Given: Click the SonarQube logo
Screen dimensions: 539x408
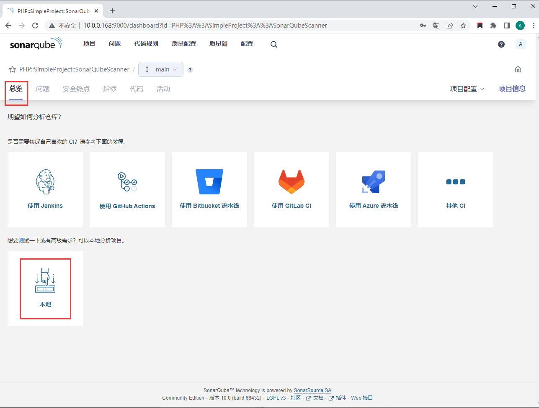Looking at the screenshot, I should coord(36,44).
